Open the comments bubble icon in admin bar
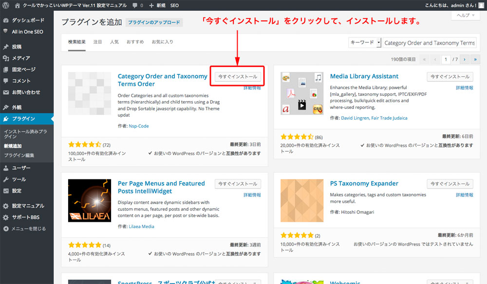Image resolution: width=487 pixels, height=284 pixels. [135, 5]
